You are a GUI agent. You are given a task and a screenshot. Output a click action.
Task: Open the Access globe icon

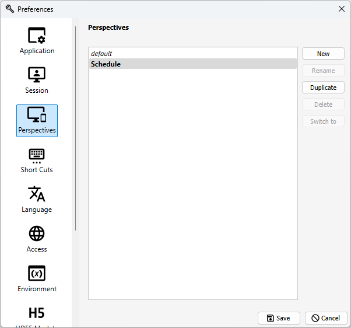pos(37,233)
